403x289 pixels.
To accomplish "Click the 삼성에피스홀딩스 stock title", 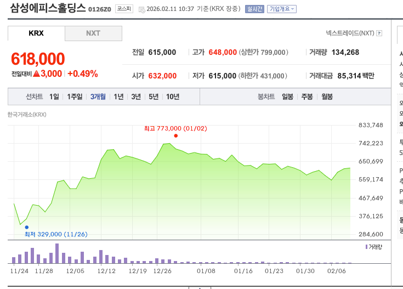I will click(48, 8).
